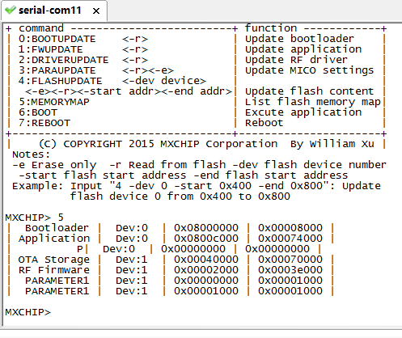Click the 'List flash memory map' function text
402x338 pixels.
coord(313,102)
